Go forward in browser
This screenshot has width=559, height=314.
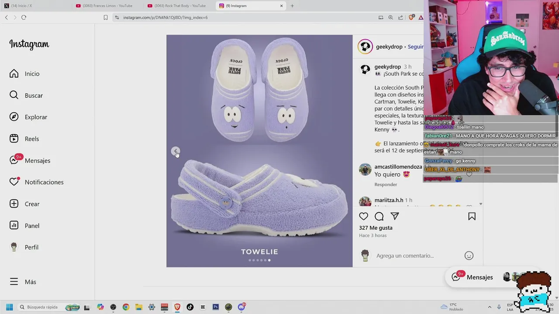pos(15,17)
